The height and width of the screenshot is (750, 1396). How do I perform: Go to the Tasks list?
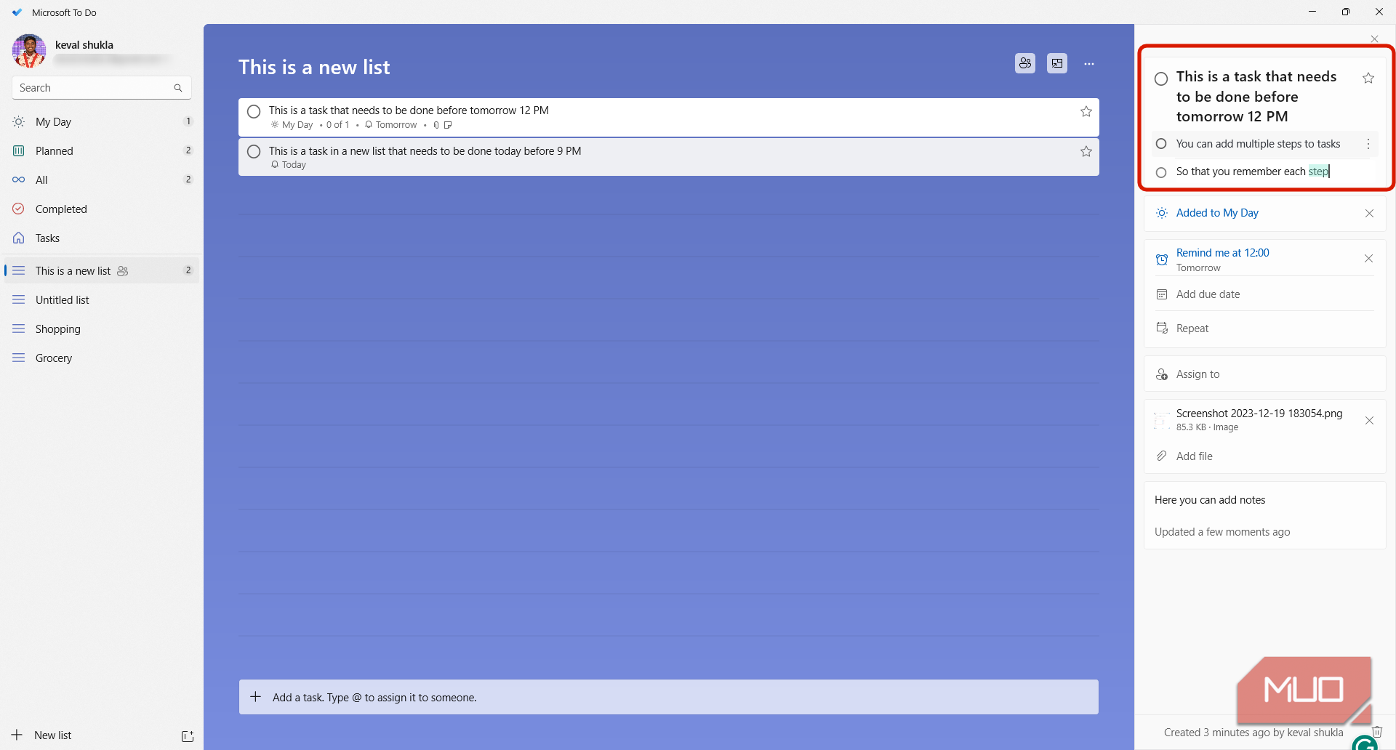coord(102,238)
